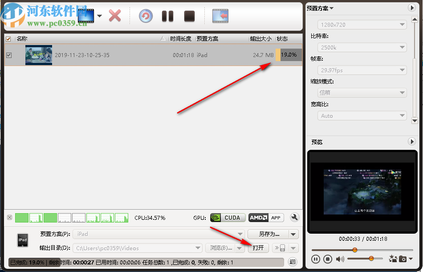423x272 pixels.
Task: Click the CUDA acceleration button
Action: [228, 218]
